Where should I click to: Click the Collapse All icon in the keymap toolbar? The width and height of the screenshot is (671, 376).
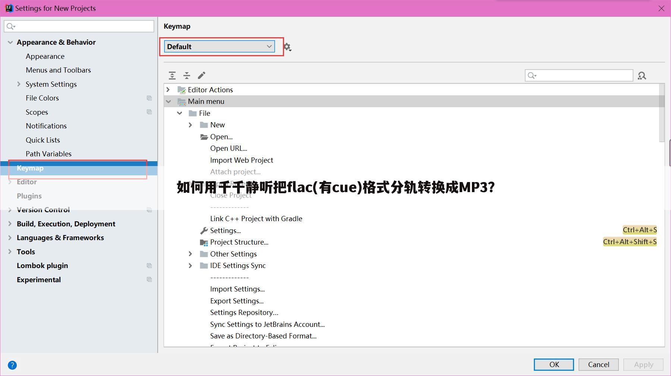tap(187, 76)
